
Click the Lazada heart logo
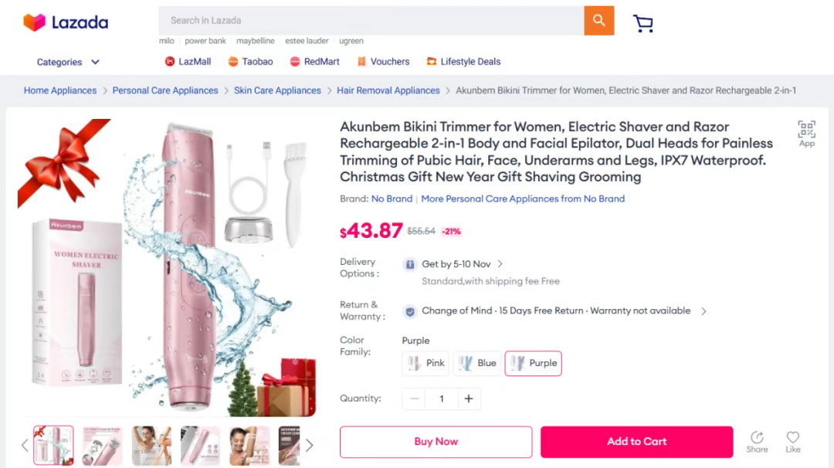[x=35, y=22]
